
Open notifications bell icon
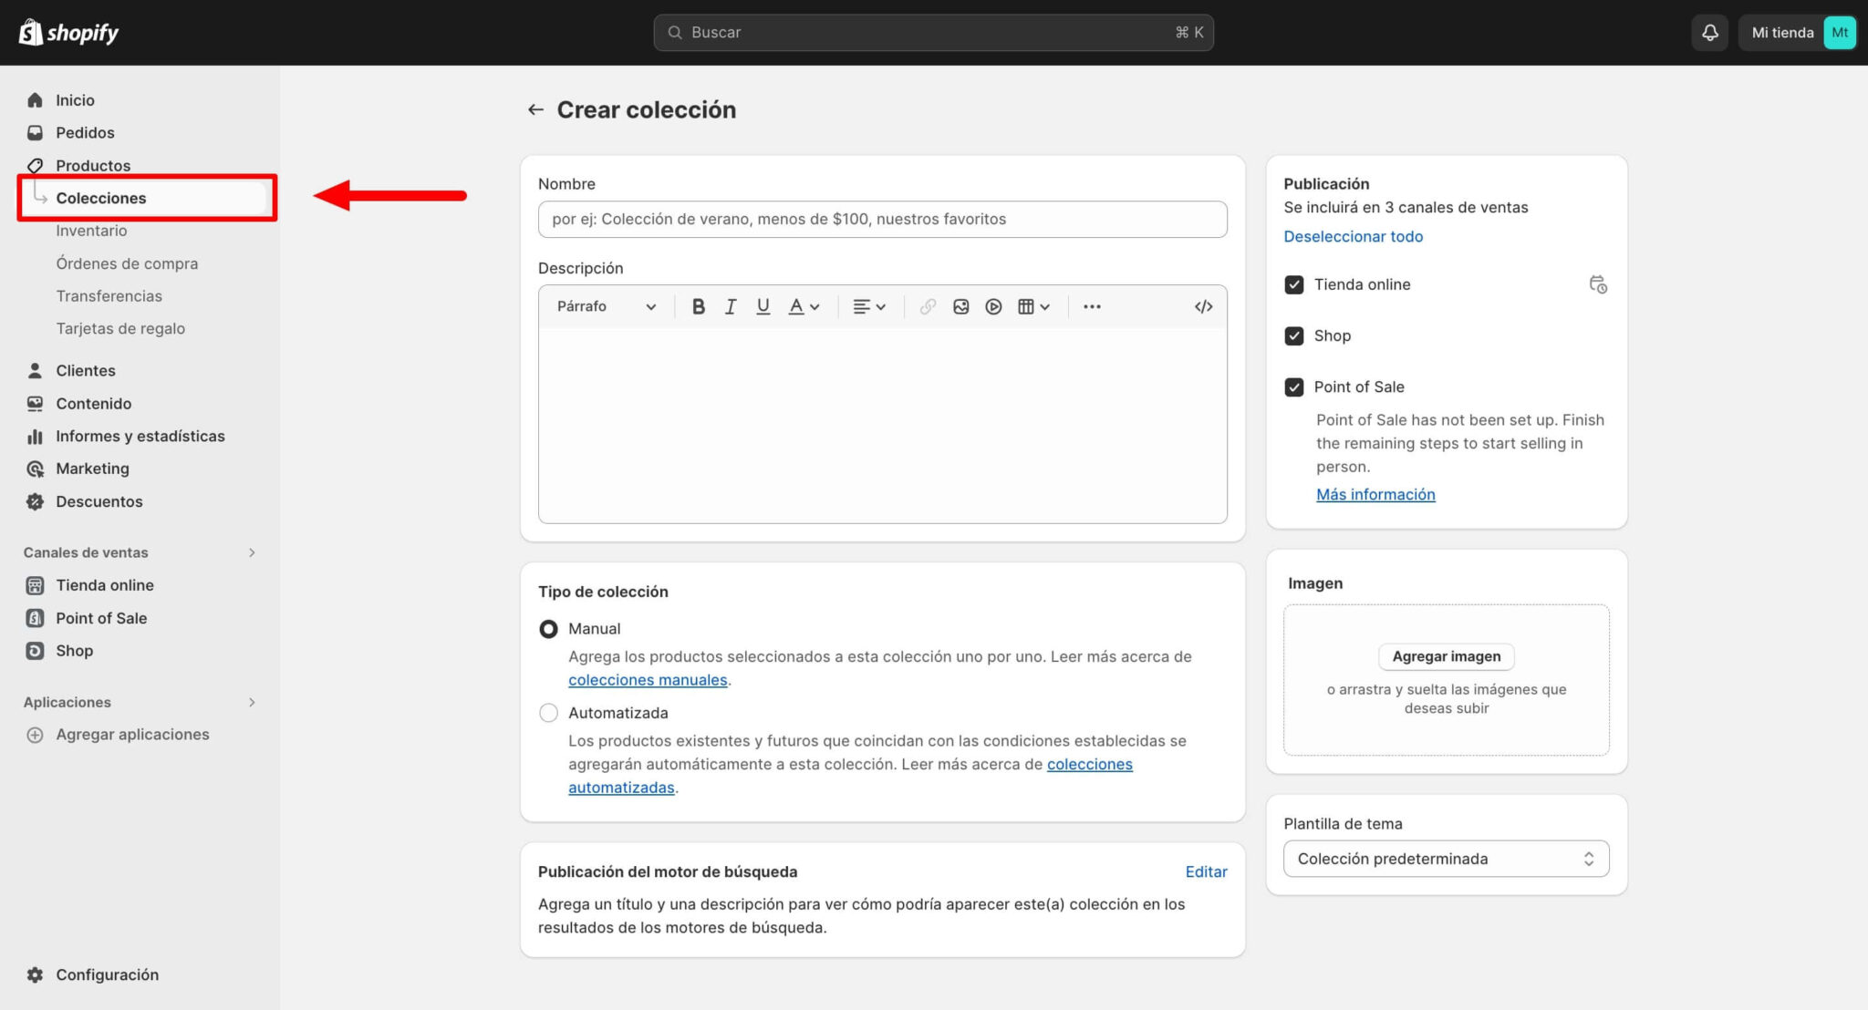point(1710,33)
